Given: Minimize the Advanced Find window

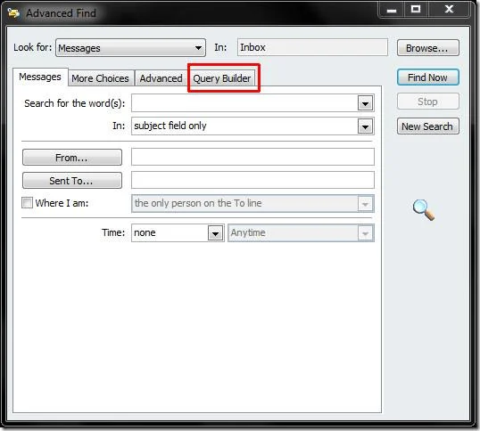Looking at the screenshot, I should point(392,10).
